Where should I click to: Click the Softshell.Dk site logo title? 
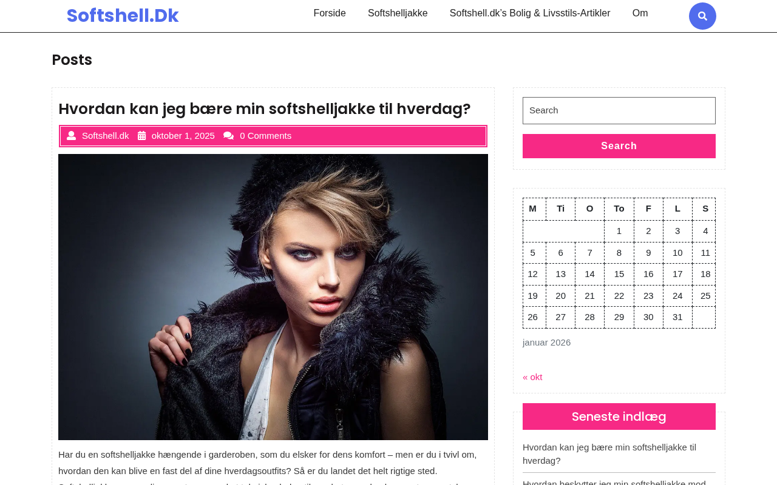point(123,16)
